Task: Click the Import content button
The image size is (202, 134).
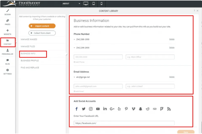Action: click(42, 26)
